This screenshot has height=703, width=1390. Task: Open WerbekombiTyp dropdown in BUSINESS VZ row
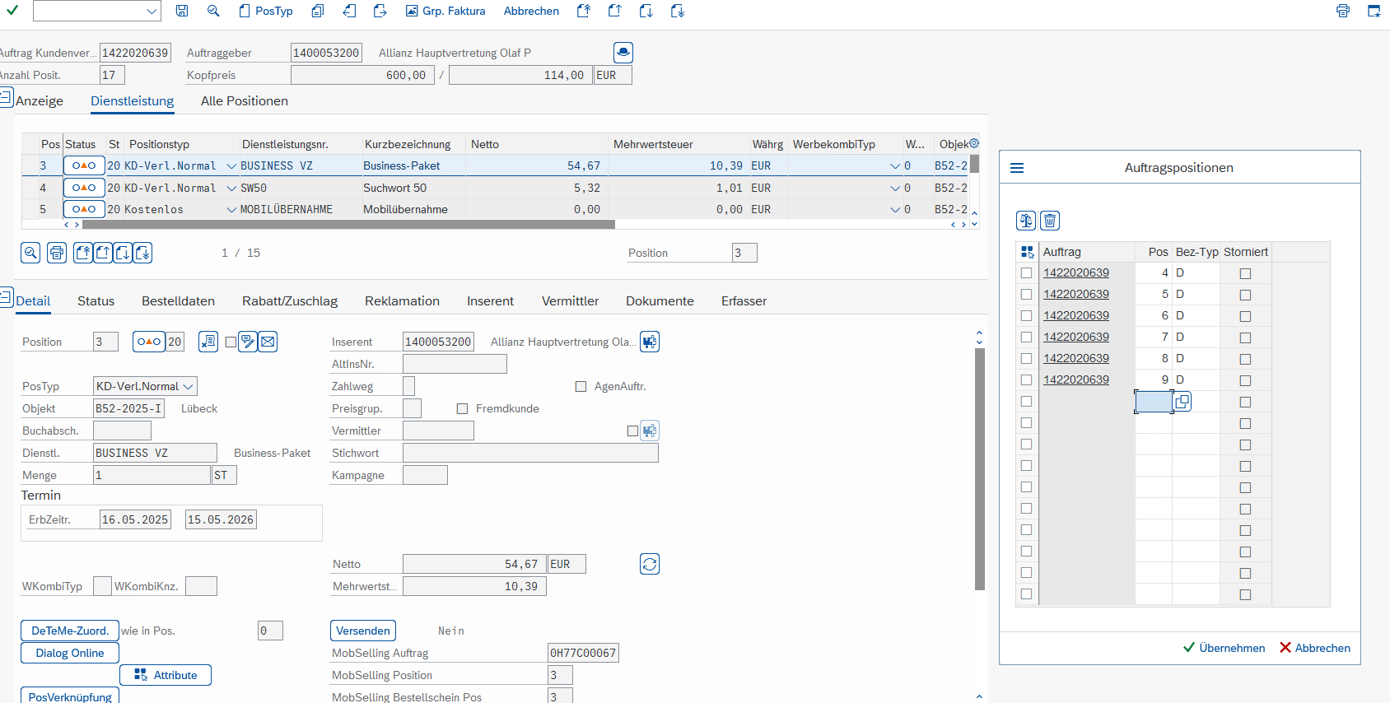click(895, 165)
